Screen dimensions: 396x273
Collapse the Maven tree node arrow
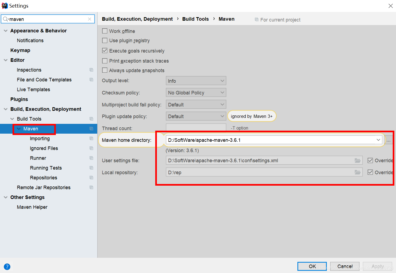(19, 129)
